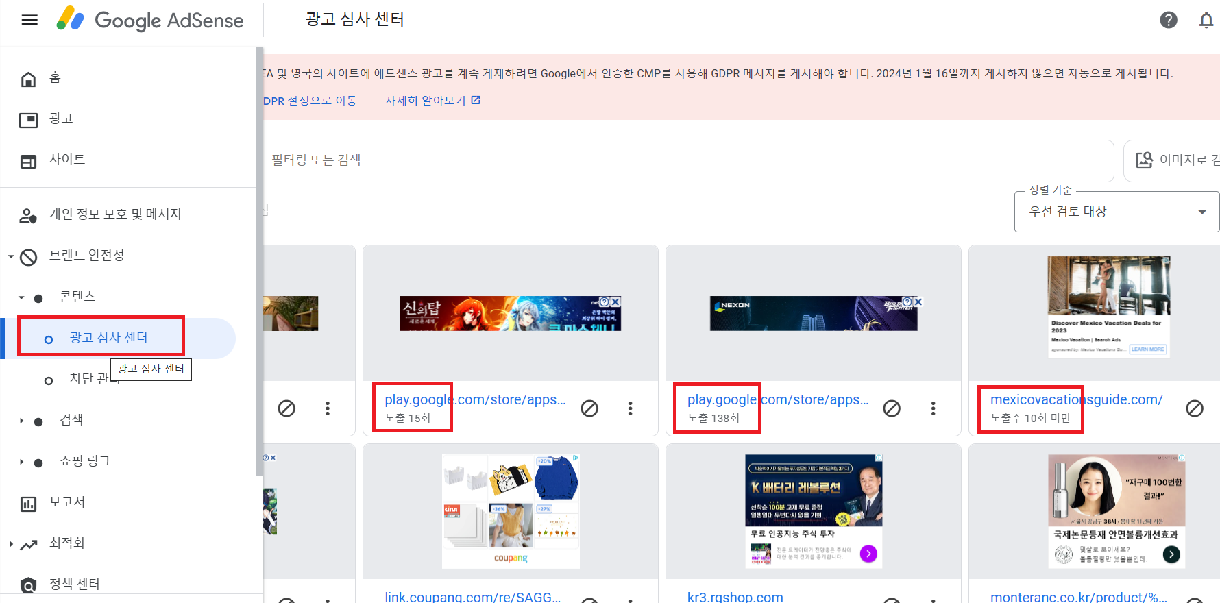This screenshot has height=603, width=1220.
Task: Block the 신의탑 game ad
Action: [x=589, y=408]
